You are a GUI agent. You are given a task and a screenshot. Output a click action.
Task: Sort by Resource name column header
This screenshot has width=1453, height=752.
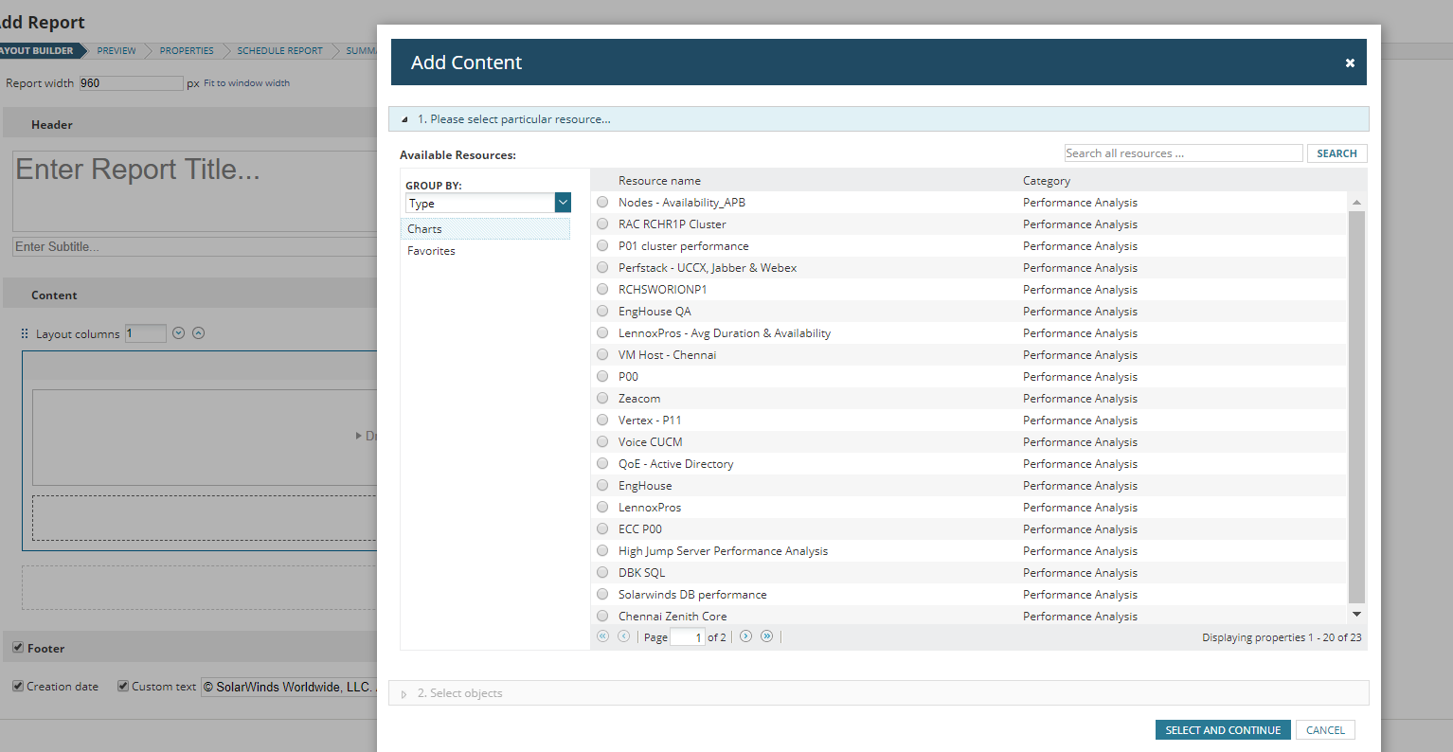[659, 180]
